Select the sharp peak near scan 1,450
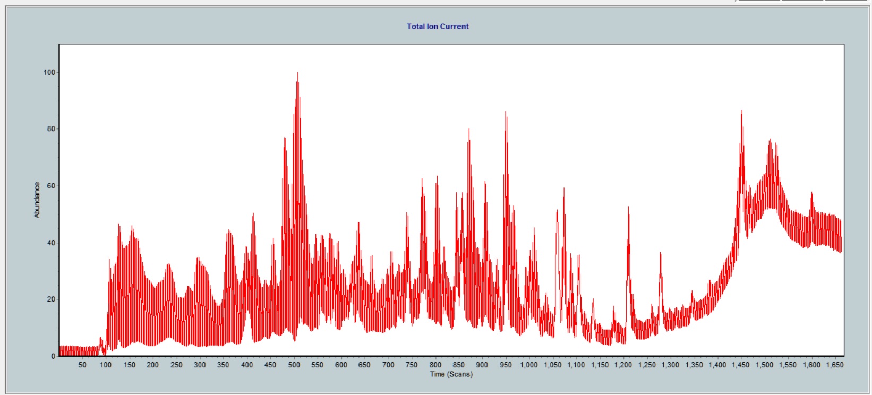This screenshot has width=872, height=395. click(742, 113)
